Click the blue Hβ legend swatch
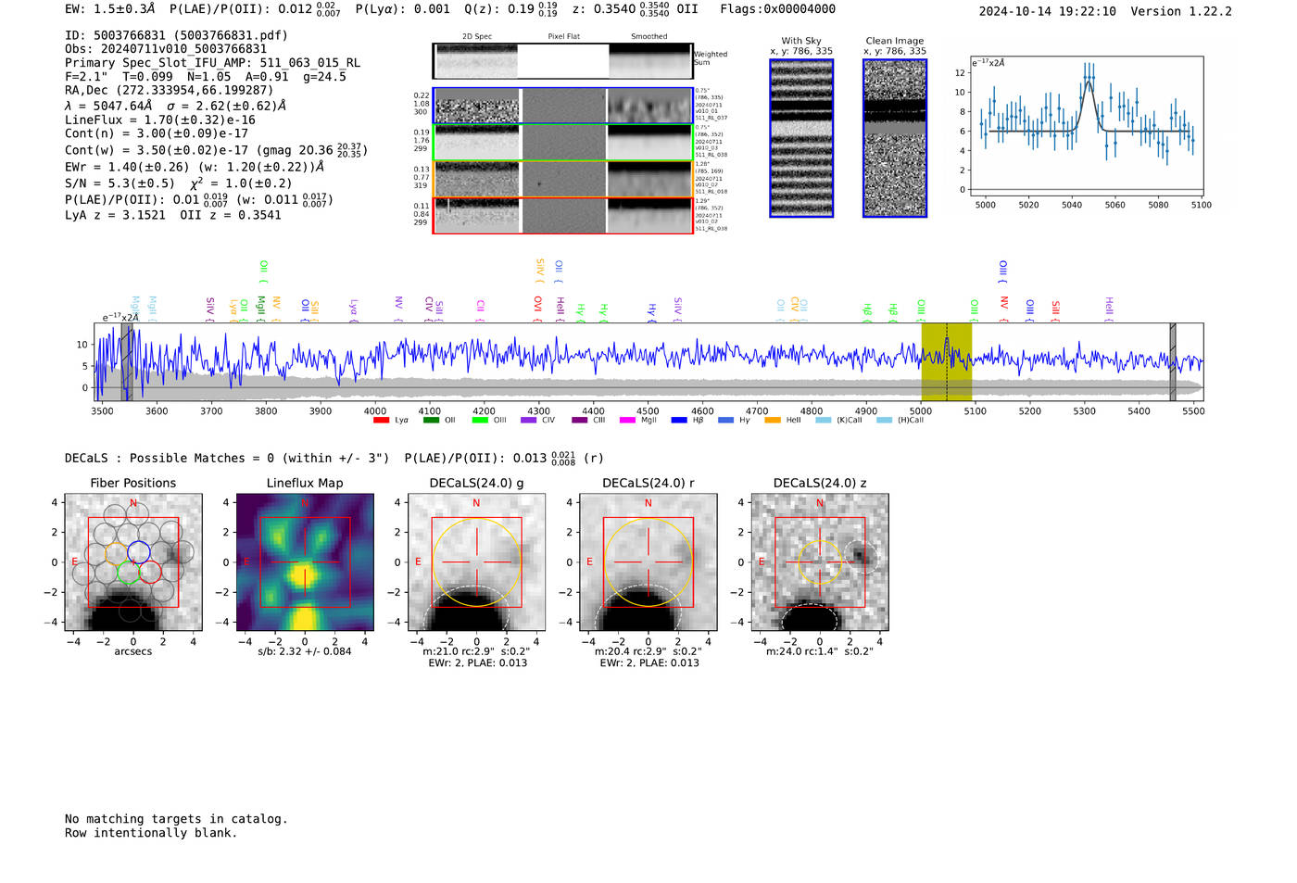 679,421
